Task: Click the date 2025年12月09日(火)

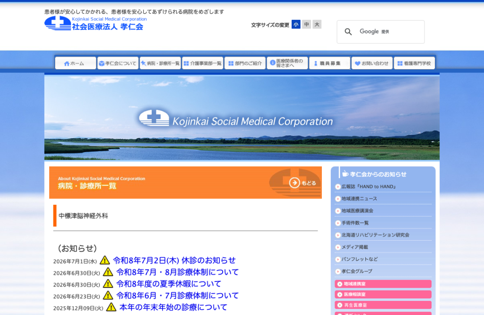Action: click(x=78, y=308)
